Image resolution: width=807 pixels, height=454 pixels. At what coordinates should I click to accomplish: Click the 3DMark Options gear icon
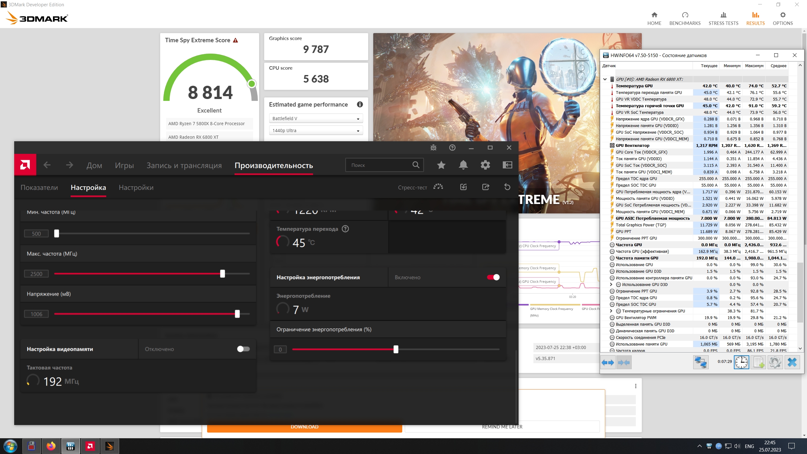click(782, 15)
